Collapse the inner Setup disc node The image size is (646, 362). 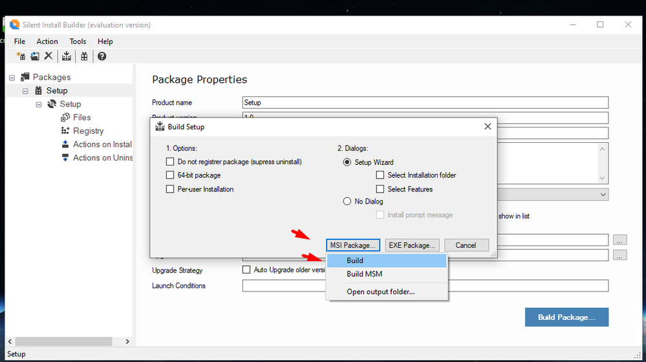click(39, 104)
